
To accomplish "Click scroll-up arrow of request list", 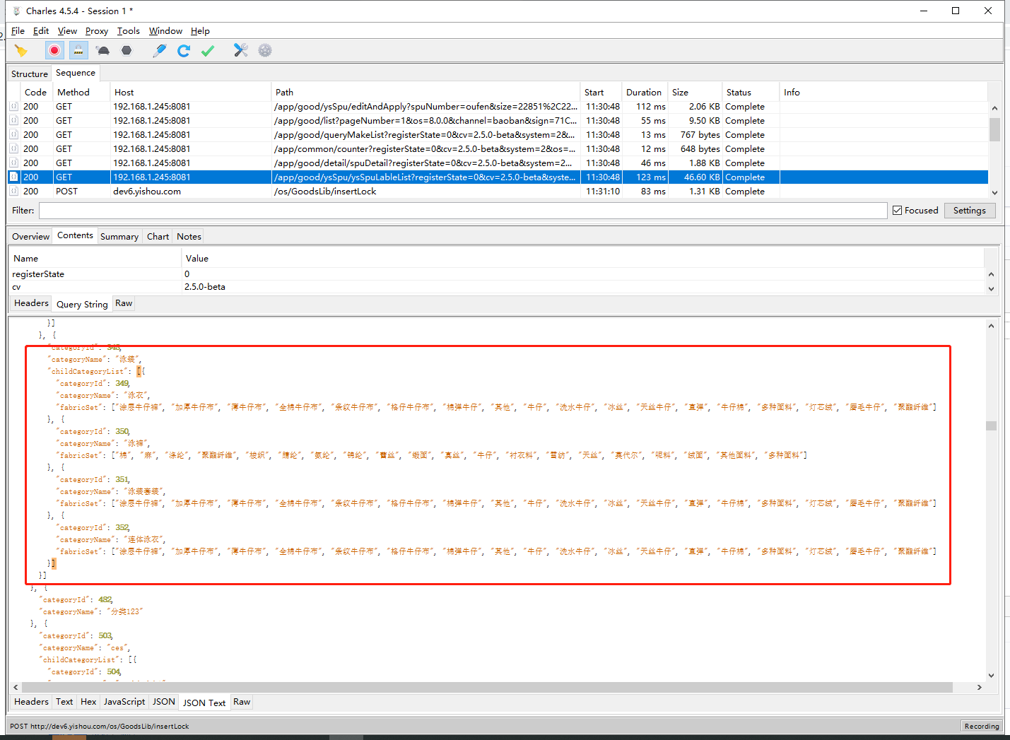I will point(994,108).
